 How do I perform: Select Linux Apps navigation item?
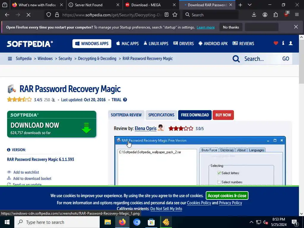click(x=156, y=44)
